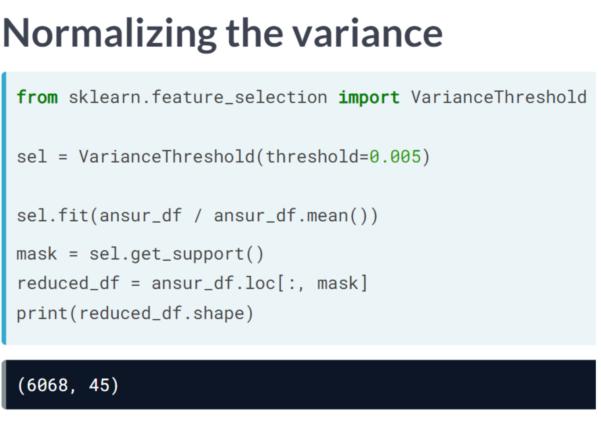Click the green 0.005 threshold value
The height and width of the screenshot is (421, 601).
click(395, 157)
